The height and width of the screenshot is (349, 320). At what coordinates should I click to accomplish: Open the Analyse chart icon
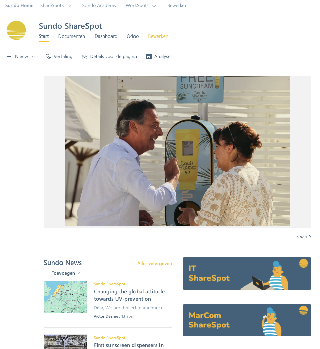click(x=149, y=57)
